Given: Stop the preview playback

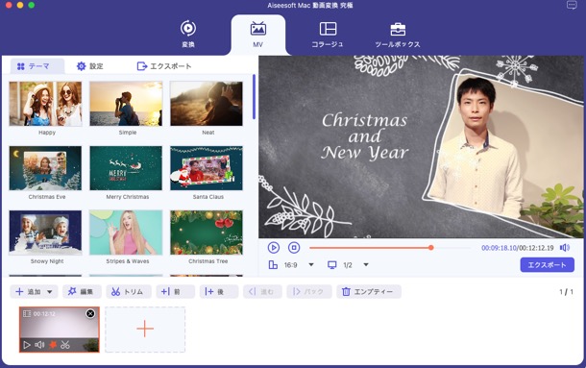Looking at the screenshot, I should pos(294,248).
